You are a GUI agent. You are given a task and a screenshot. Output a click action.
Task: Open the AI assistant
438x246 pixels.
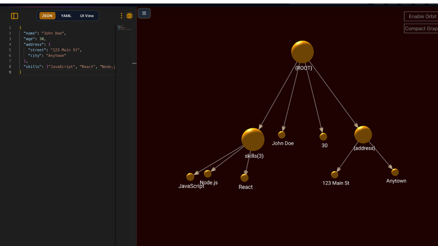(129, 16)
